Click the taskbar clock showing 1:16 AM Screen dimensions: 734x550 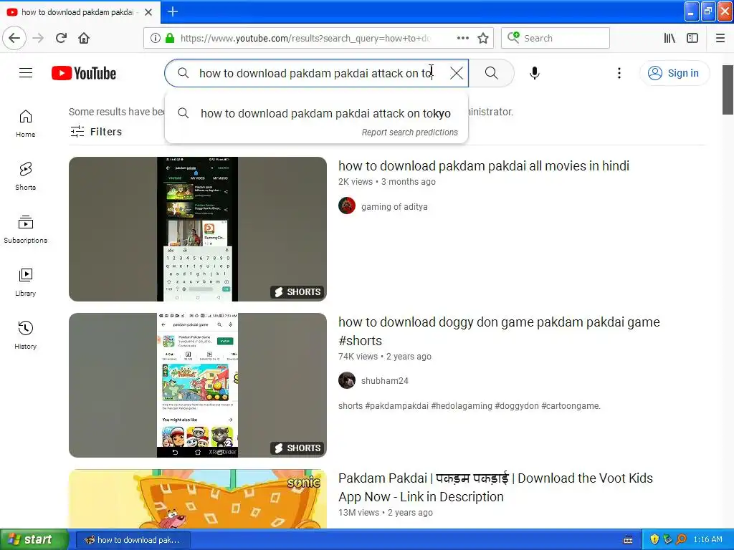click(707, 539)
